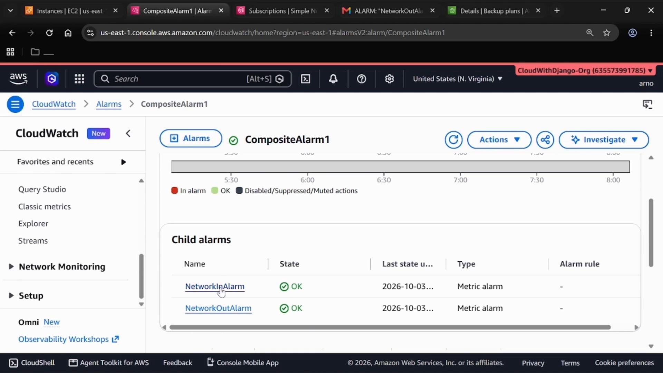Click the Alarms button beside the alarm title
This screenshot has width=663, height=373.
[x=191, y=138]
